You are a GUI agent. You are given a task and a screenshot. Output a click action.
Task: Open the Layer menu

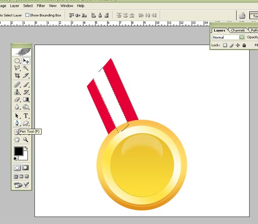pyautogui.click(x=15, y=6)
